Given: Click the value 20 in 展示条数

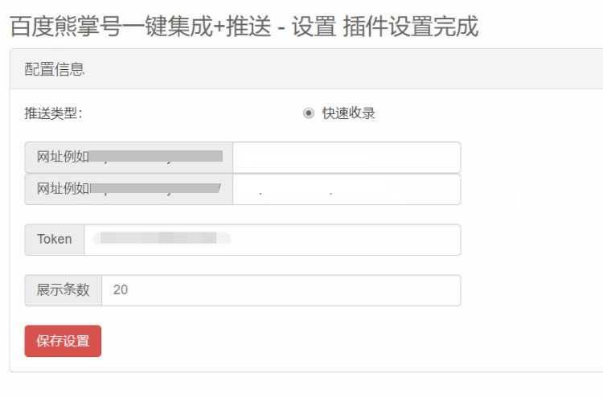Looking at the screenshot, I should tap(121, 290).
